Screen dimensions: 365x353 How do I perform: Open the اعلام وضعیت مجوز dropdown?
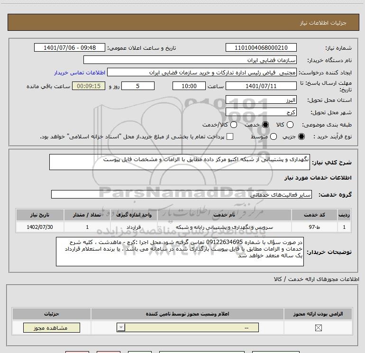[188, 327]
